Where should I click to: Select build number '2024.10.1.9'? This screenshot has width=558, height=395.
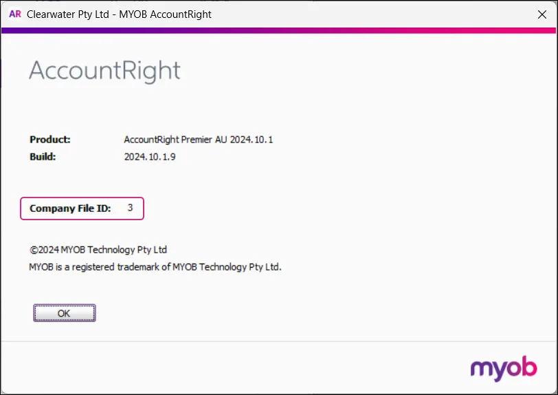click(x=150, y=157)
